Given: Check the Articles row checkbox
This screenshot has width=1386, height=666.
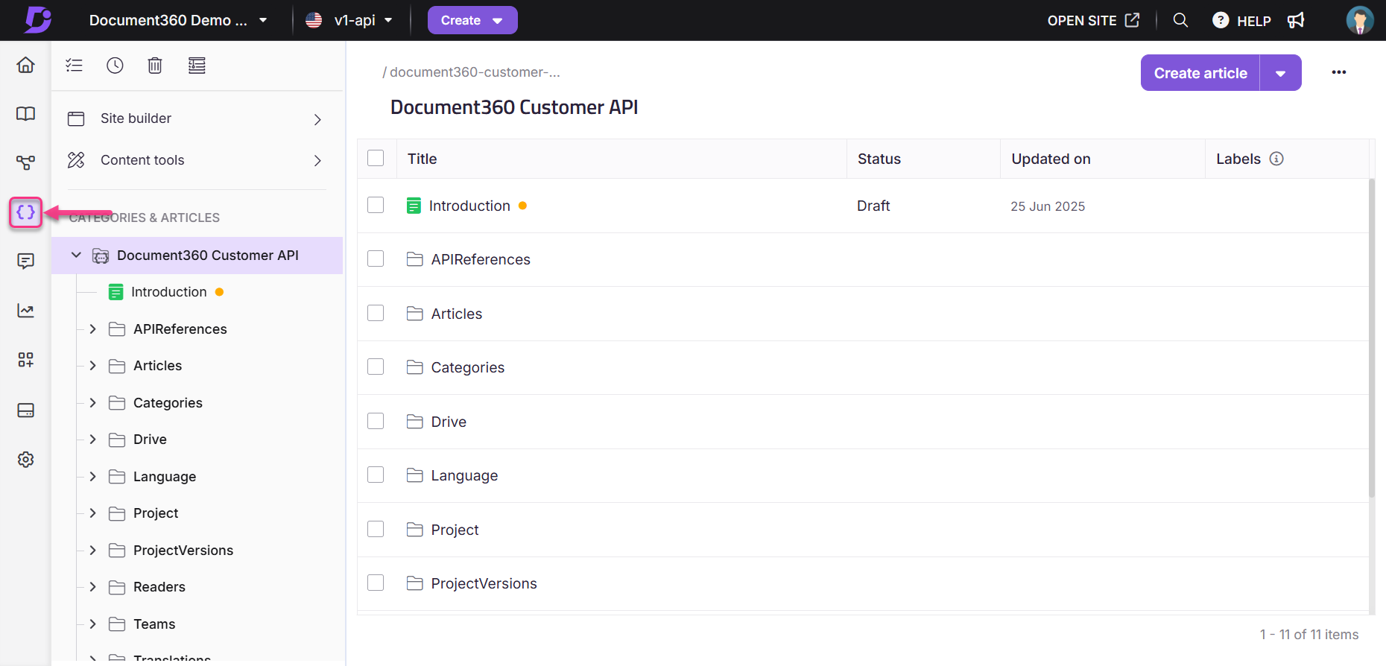Looking at the screenshot, I should 376,313.
